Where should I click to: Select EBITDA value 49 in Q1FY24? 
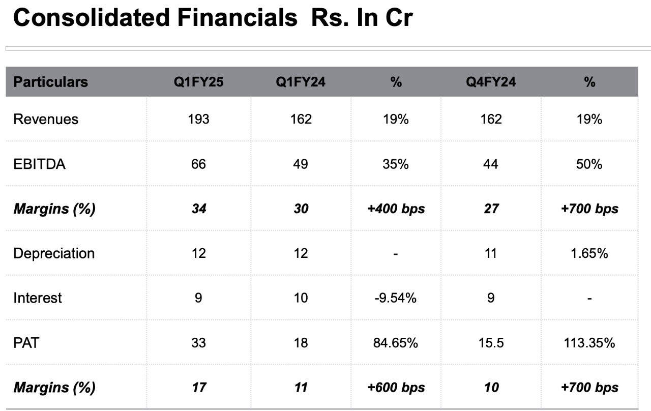pos(301,164)
